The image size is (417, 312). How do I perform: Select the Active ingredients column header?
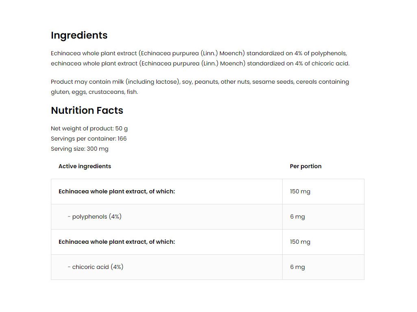point(85,166)
